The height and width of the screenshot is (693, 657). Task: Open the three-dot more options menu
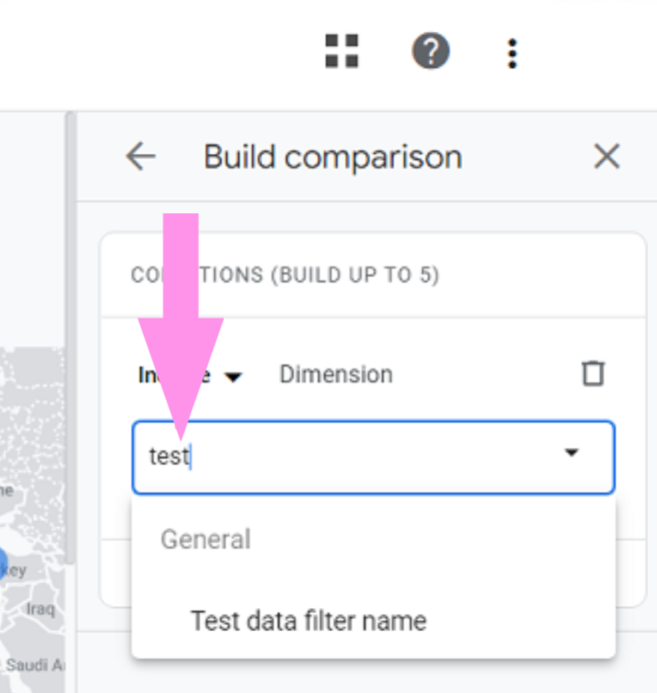(513, 53)
